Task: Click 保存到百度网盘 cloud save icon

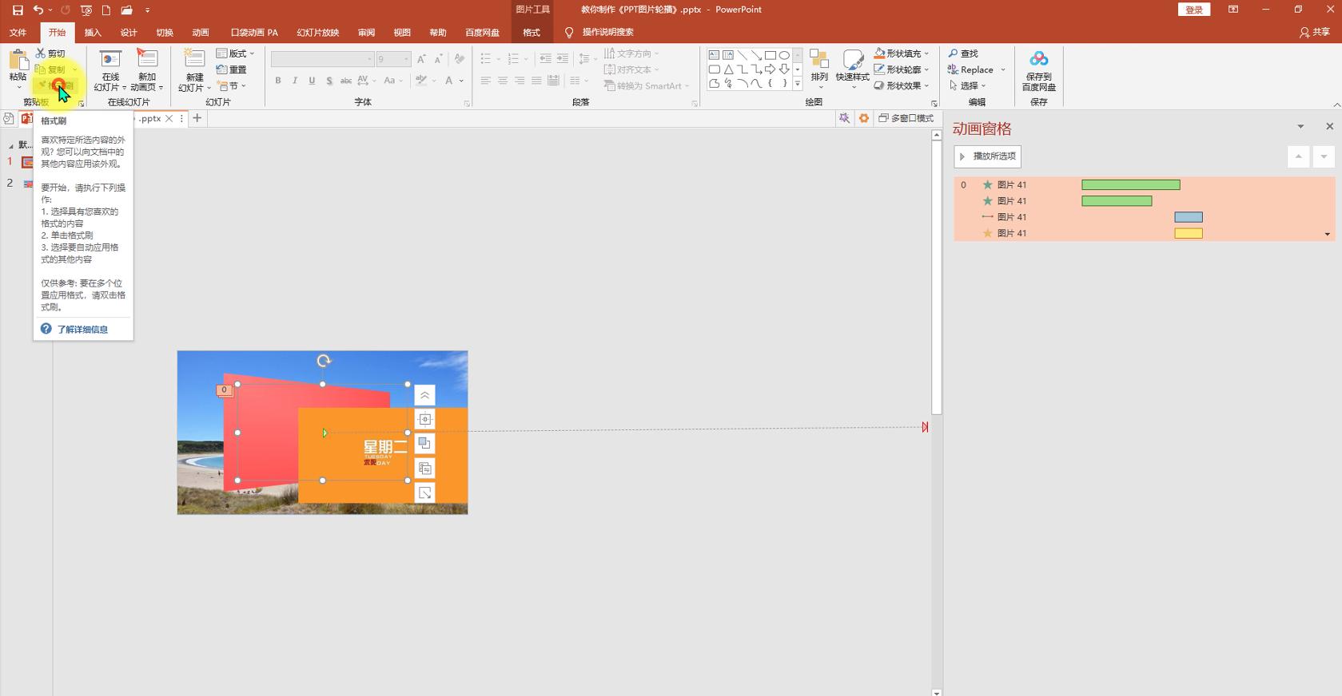Action: click(x=1038, y=60)
